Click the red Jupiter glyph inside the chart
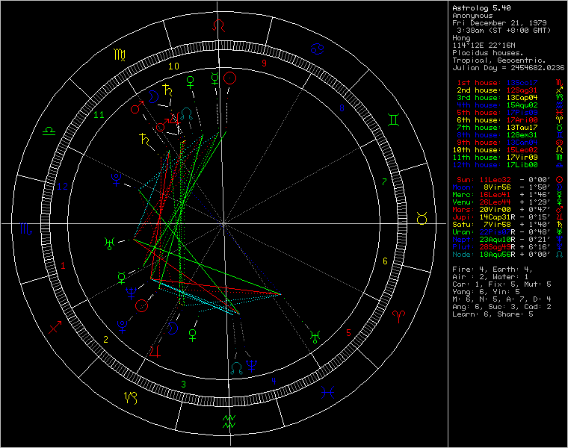Viewport: 568px width, 448px height. click(158, 350)
